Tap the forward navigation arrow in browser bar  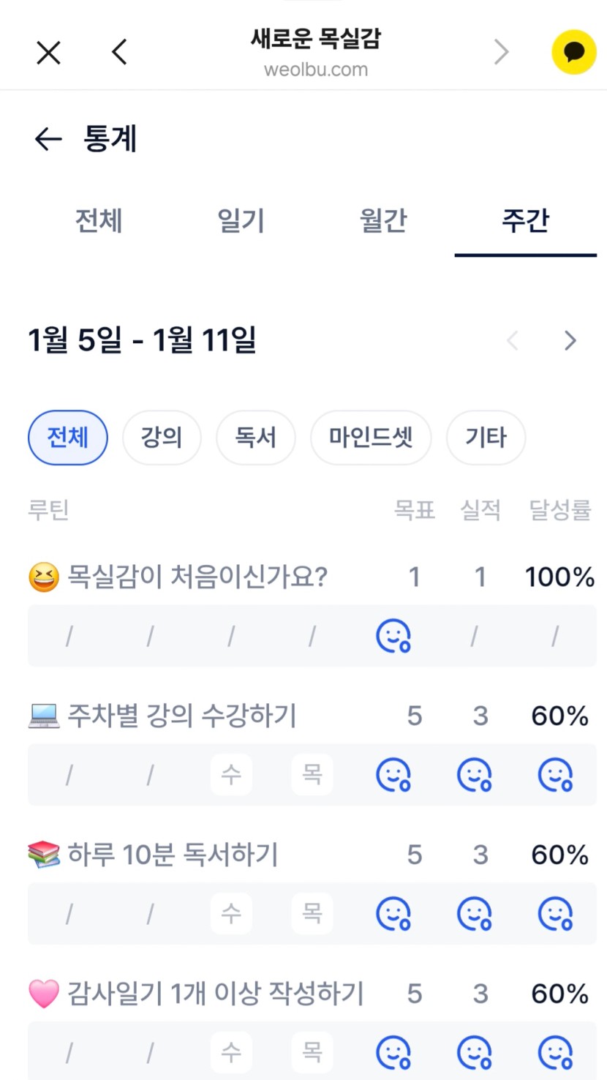(501, 52)
